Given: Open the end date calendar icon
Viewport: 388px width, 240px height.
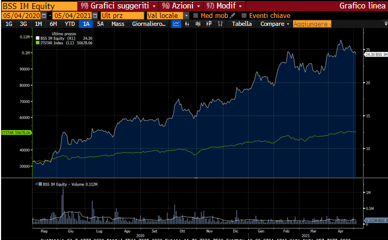Looking at the screenshot, I should pyautogui.click(x=95, y=15).
